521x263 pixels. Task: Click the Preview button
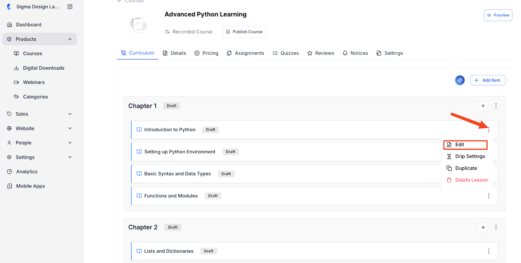tap(498, 15)
